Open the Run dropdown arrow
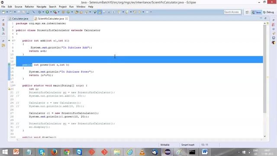The height and width of the screenshot is (156, 277). pos(51,12)
